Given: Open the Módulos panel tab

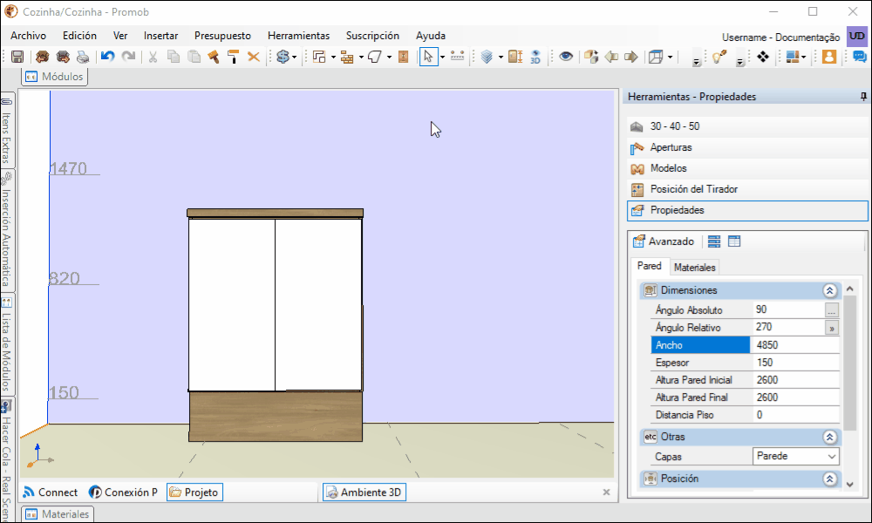Looking at the screenshot, I should 54,77.
